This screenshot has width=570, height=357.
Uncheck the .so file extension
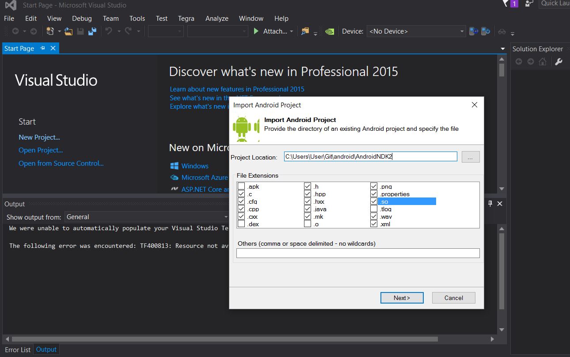coord(374,201)
